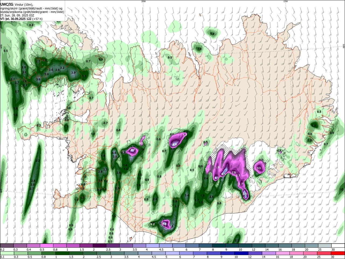Click the royal blue rain swatch between 8 and 9
Image resolution: width=345 pixels, height=259 pixels.
tap(214, 253)
